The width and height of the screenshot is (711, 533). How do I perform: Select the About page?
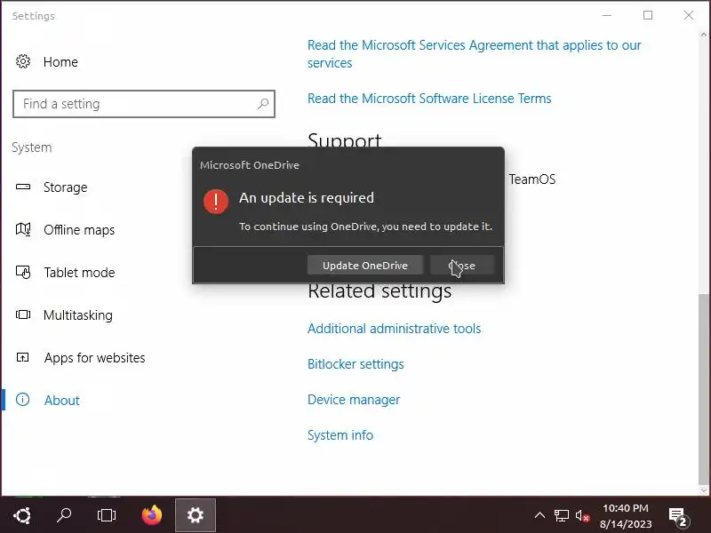tap(61, 401)
